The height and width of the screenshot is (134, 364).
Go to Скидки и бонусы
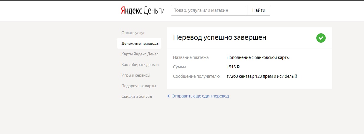137,96
